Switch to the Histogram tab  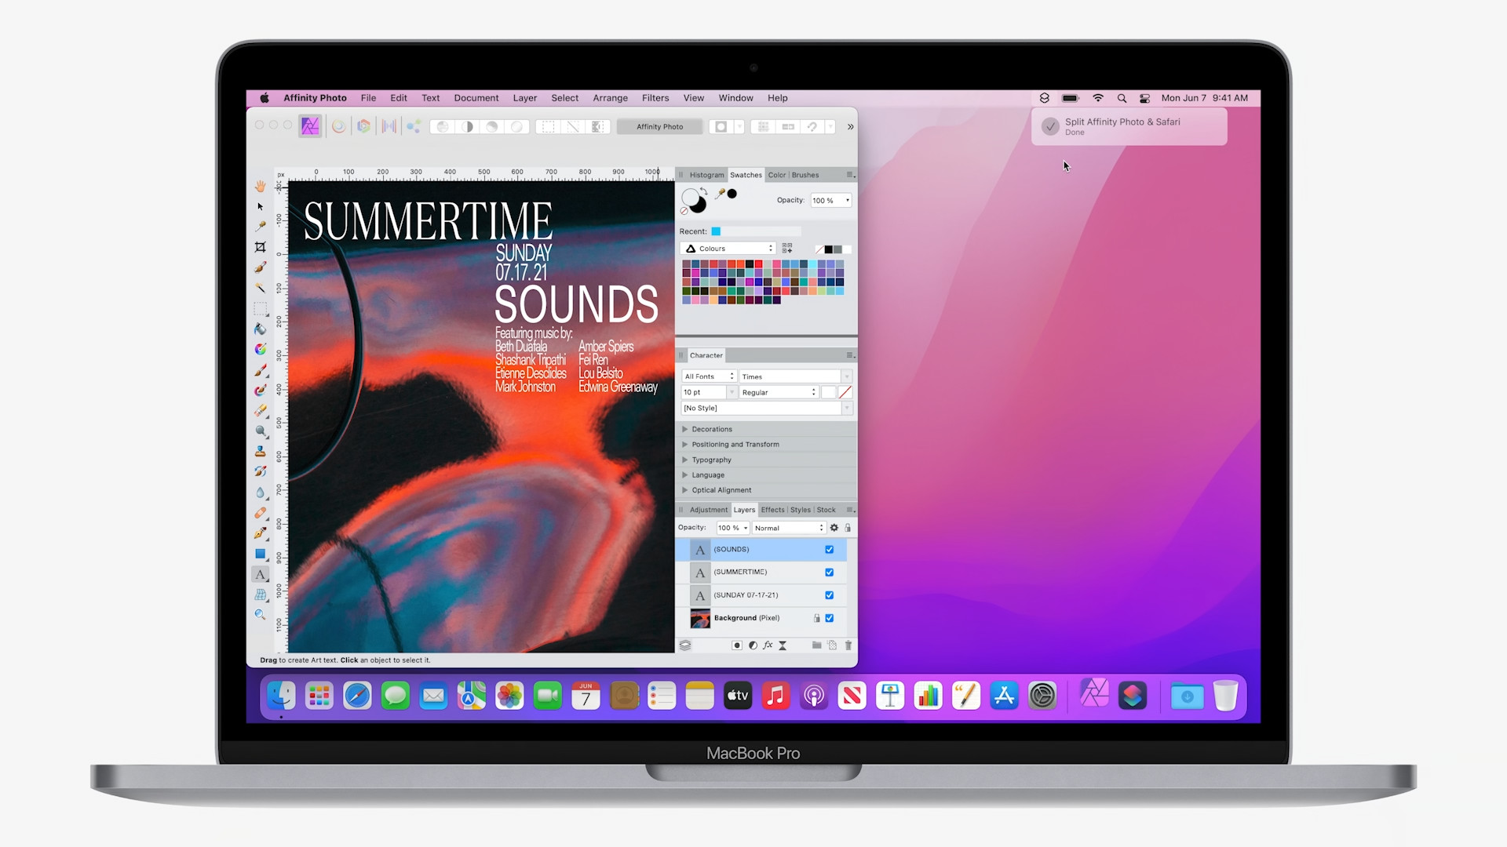click(x=706, y=175)
